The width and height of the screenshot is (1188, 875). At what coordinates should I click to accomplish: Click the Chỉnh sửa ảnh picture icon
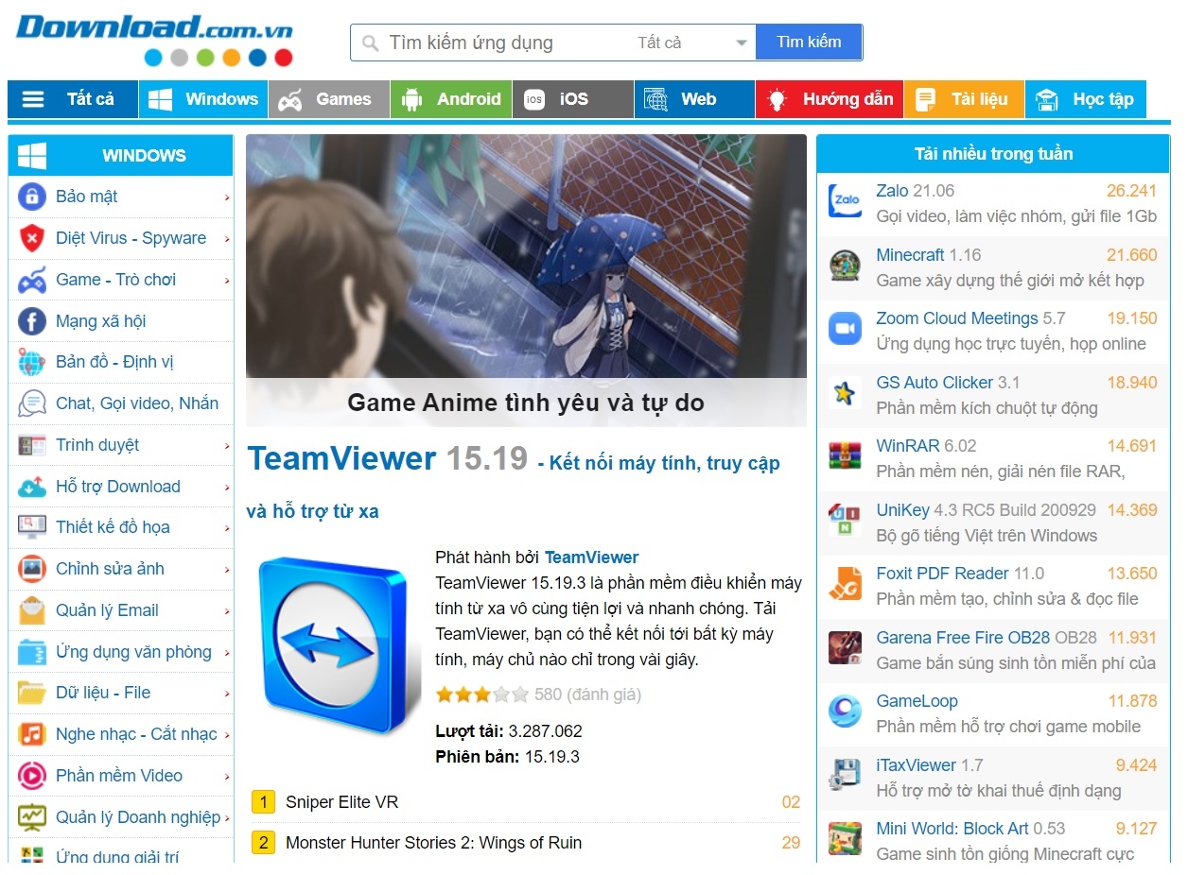coord(32,569)
